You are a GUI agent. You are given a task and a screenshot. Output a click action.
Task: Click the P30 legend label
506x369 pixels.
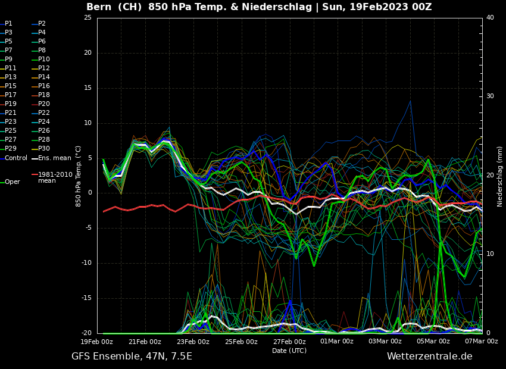44,148
